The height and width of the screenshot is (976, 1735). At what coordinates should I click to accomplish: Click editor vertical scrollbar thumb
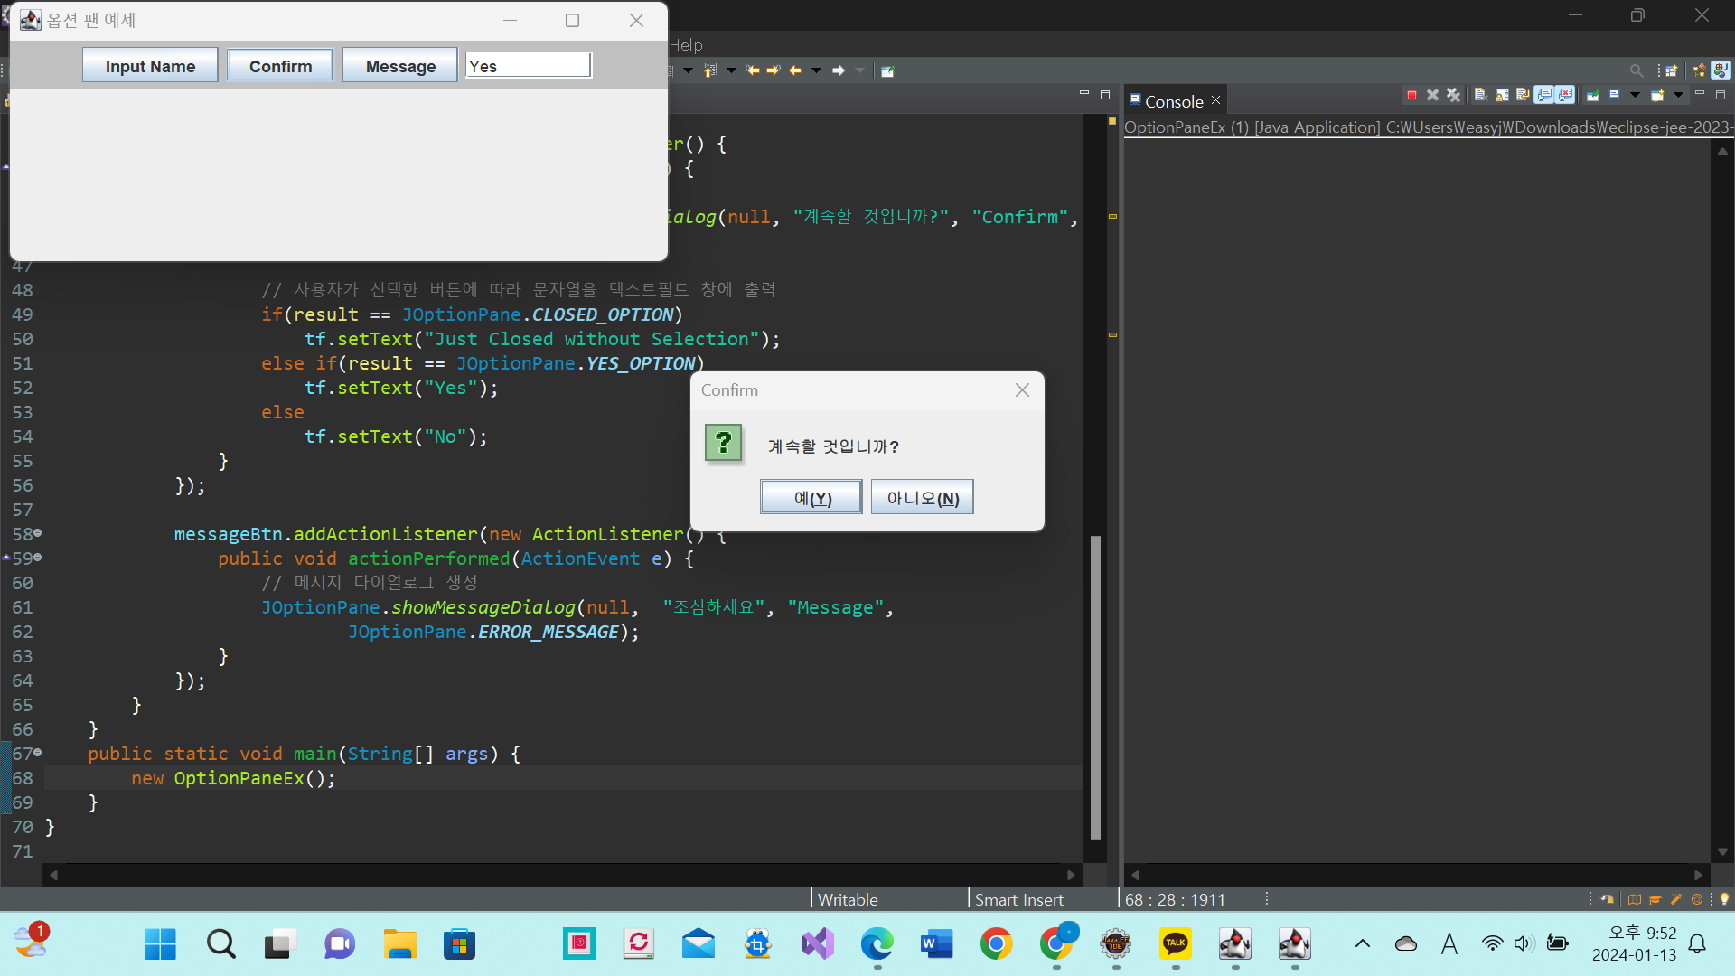click(1095, 687)
